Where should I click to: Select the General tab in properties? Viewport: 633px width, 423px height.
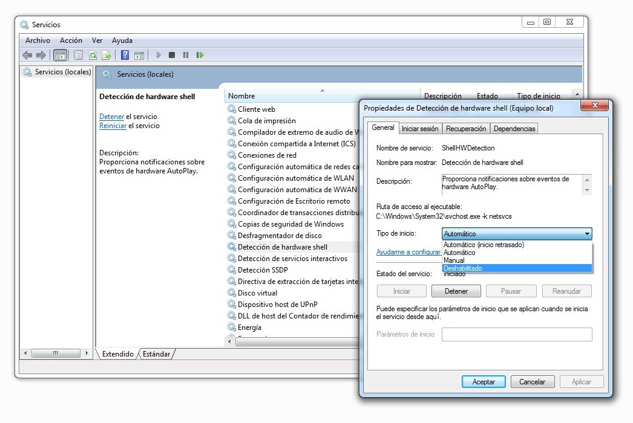[x=382, y=128]
